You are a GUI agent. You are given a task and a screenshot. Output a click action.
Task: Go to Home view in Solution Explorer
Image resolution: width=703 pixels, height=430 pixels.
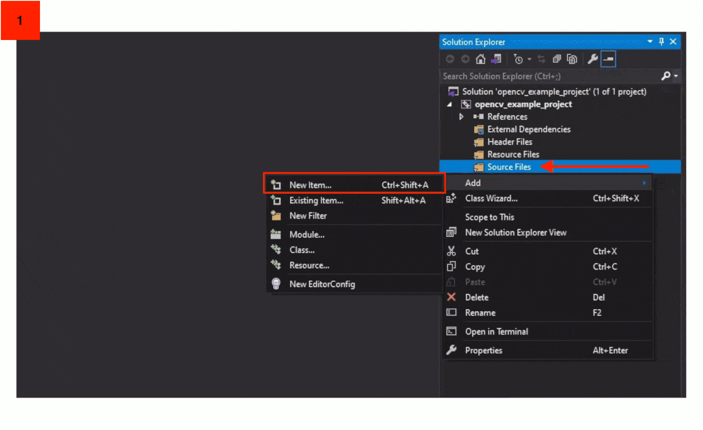[481, 59]
